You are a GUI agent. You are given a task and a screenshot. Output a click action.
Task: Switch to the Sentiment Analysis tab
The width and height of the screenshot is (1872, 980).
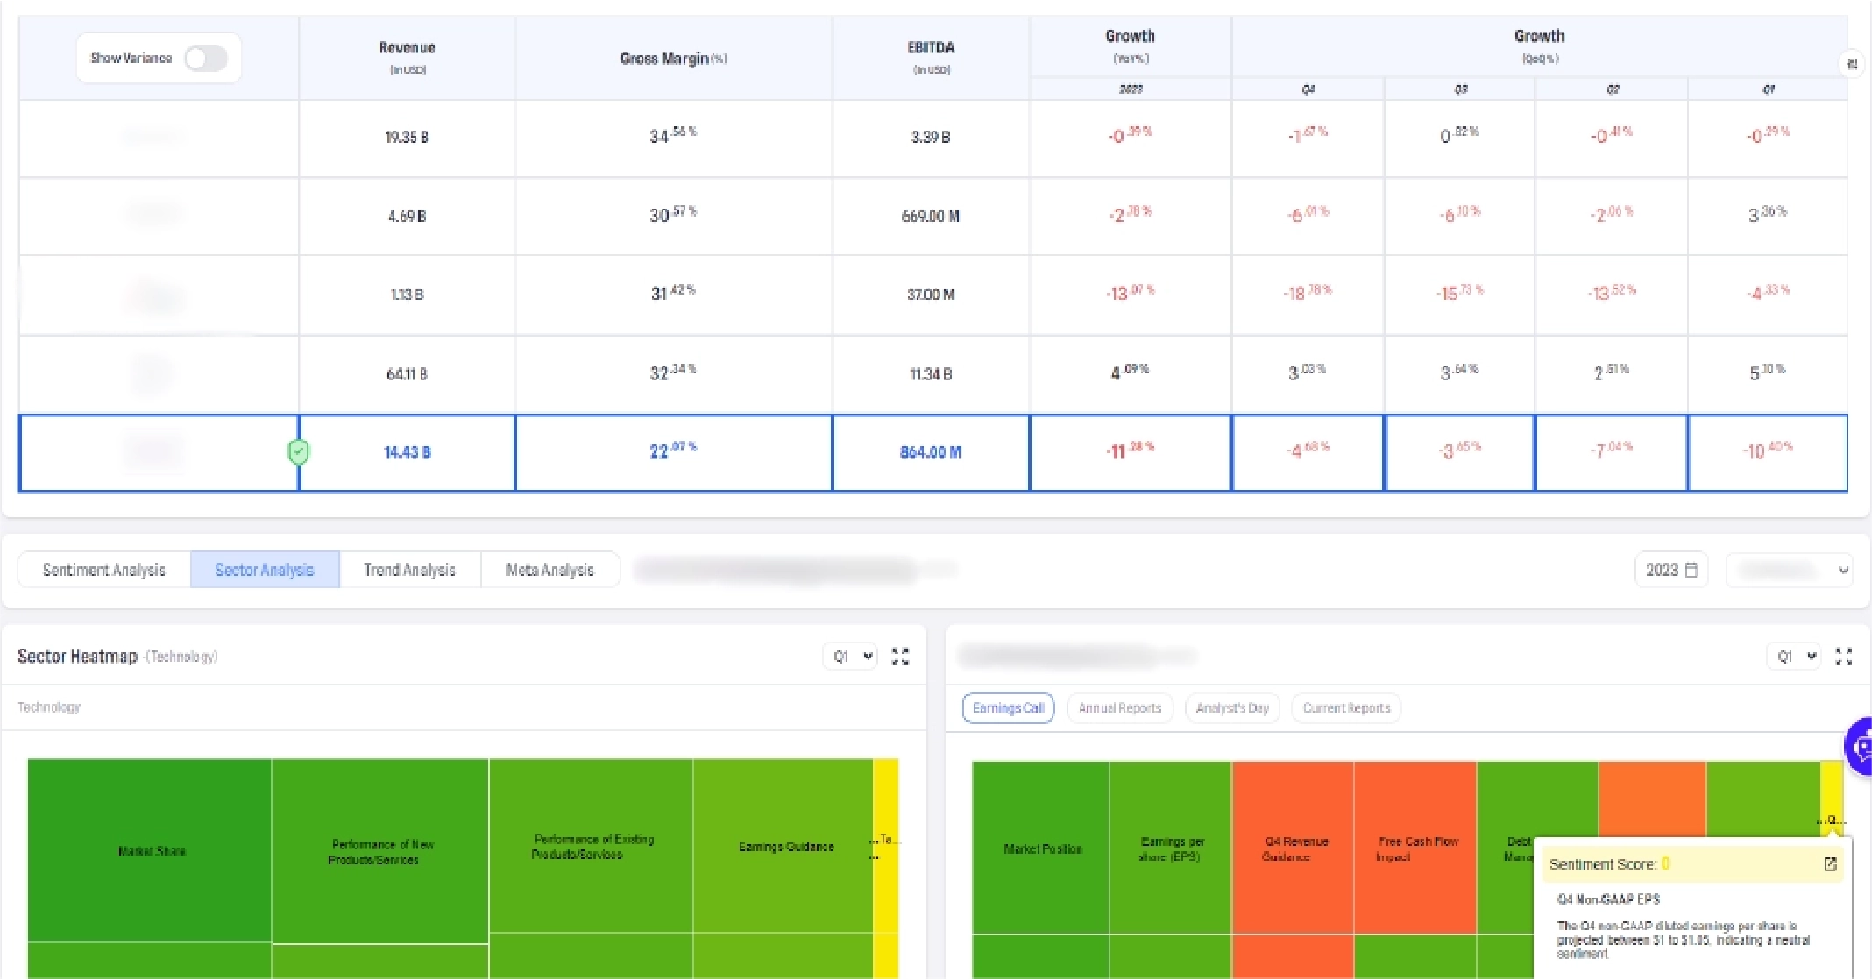[x=104, y=570]
